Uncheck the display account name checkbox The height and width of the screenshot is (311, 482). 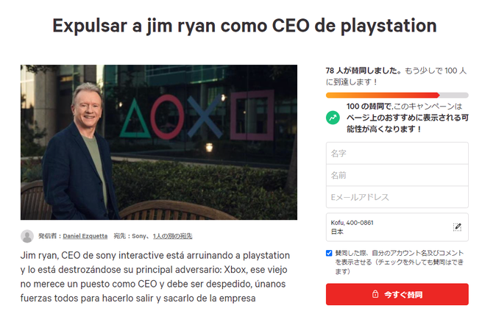click(x=329, y=253)
